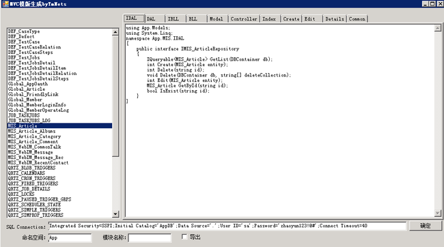Select MIS_WebIM_CommonTalk table entry
Viewport: 444px width, 247px height.
tap(59, 147)
